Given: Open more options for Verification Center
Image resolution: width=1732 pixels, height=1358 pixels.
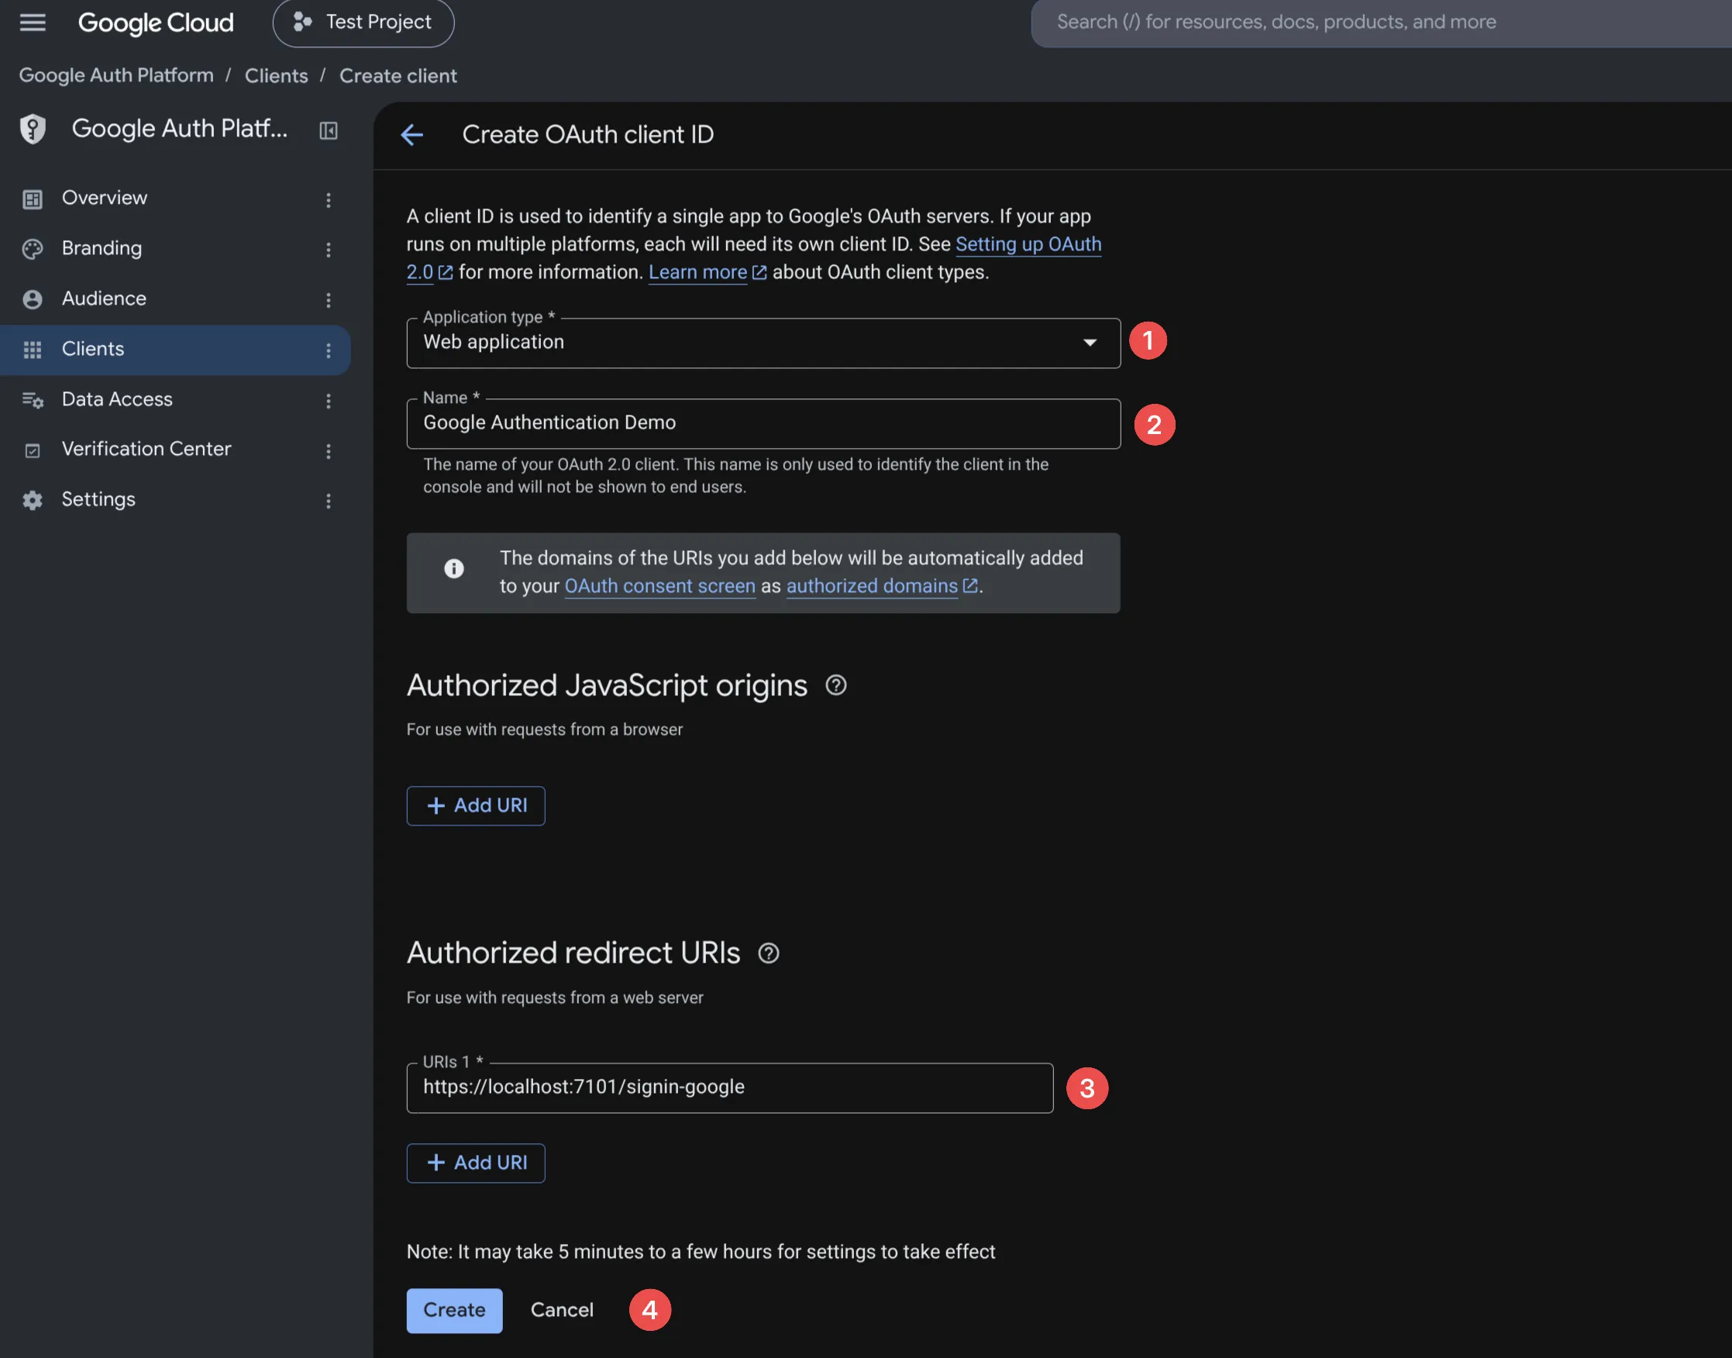Looking at the screenshot, I should pyautogui.click(x=329, y=451).
